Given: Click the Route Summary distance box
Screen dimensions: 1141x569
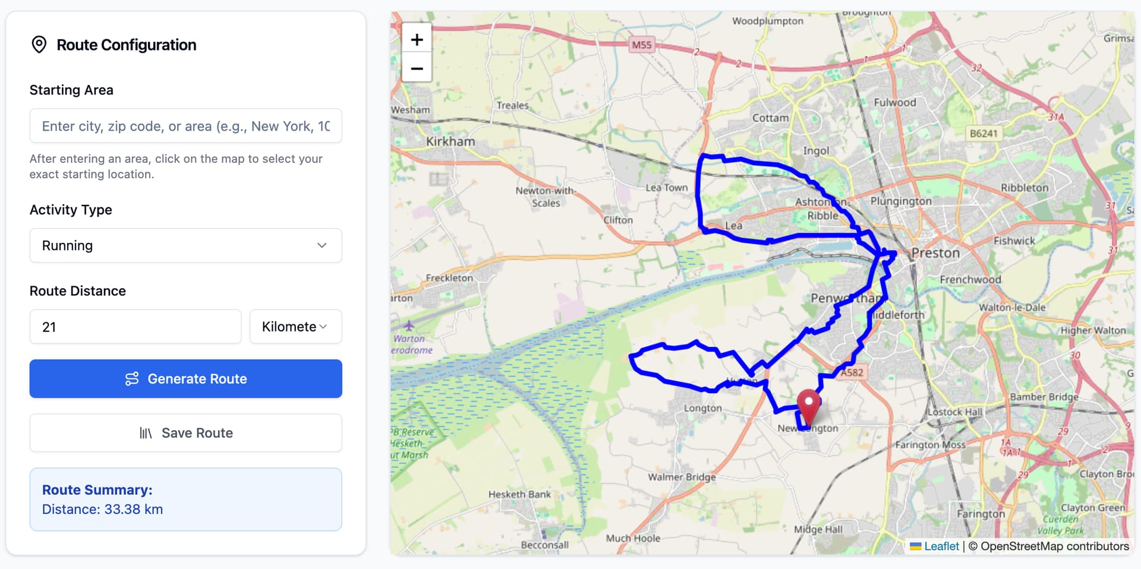Looking at the screenshot, I should [x=185, y=500].
